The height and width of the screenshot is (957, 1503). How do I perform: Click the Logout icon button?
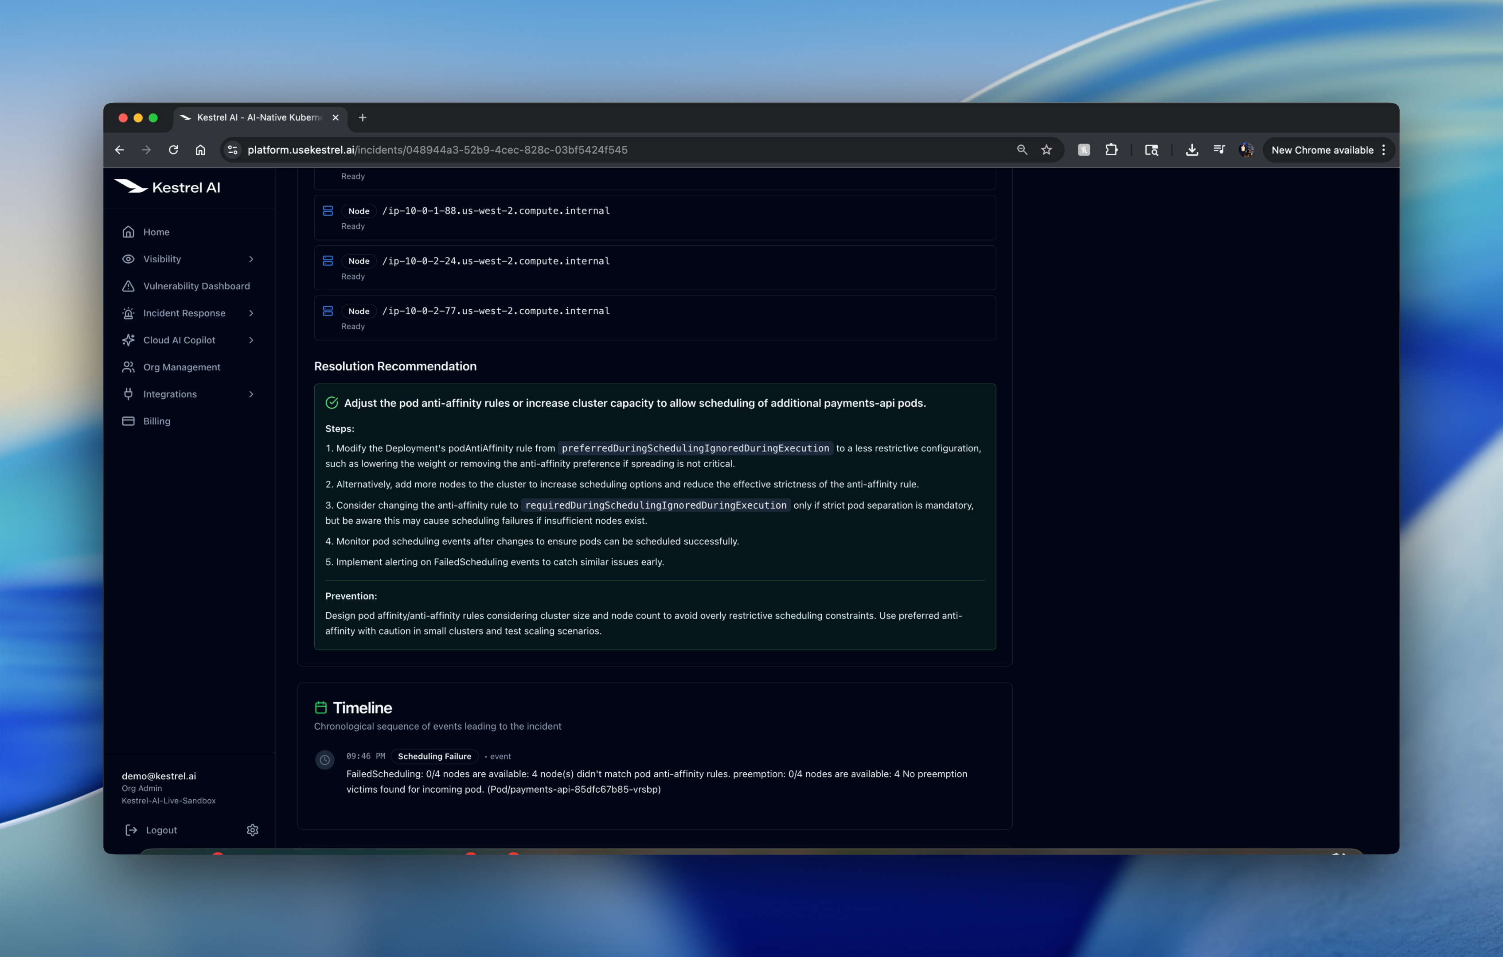click(131, 830)
